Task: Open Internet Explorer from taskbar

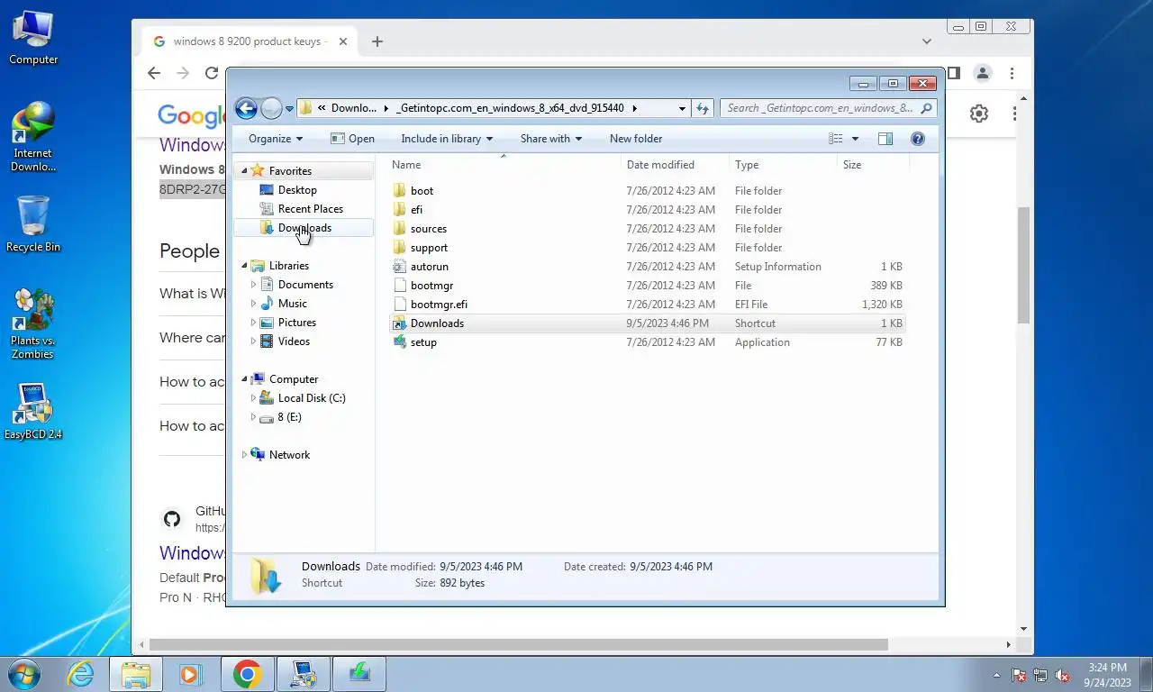Action: coord(80,674)
